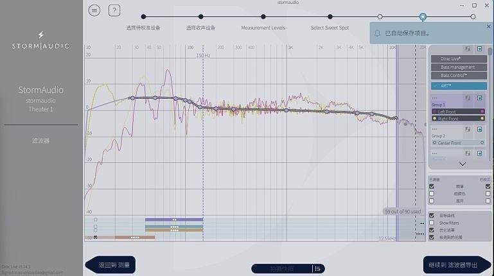Viewport: 494px width, 276px height.
Task: Go to the Measurement Levels step
Action: tap(263, 17)
